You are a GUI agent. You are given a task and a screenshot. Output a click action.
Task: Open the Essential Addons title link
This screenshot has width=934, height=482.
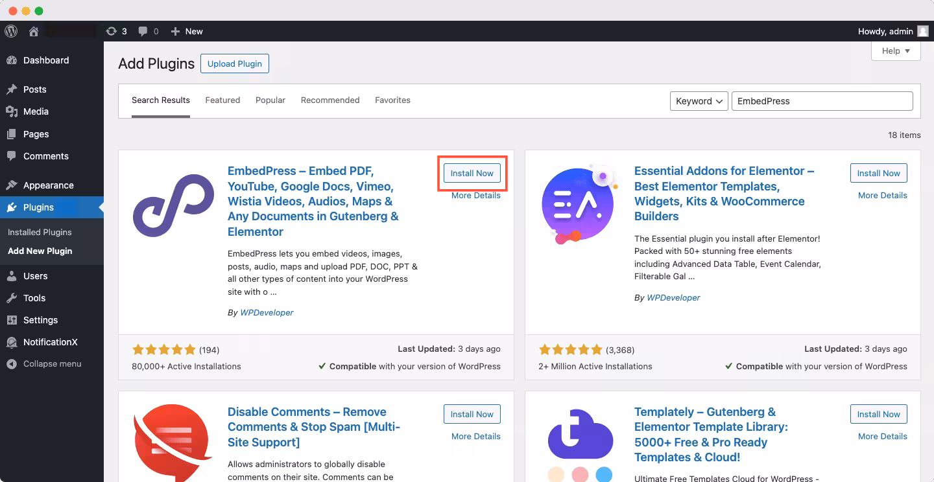(x=724, y=194)
